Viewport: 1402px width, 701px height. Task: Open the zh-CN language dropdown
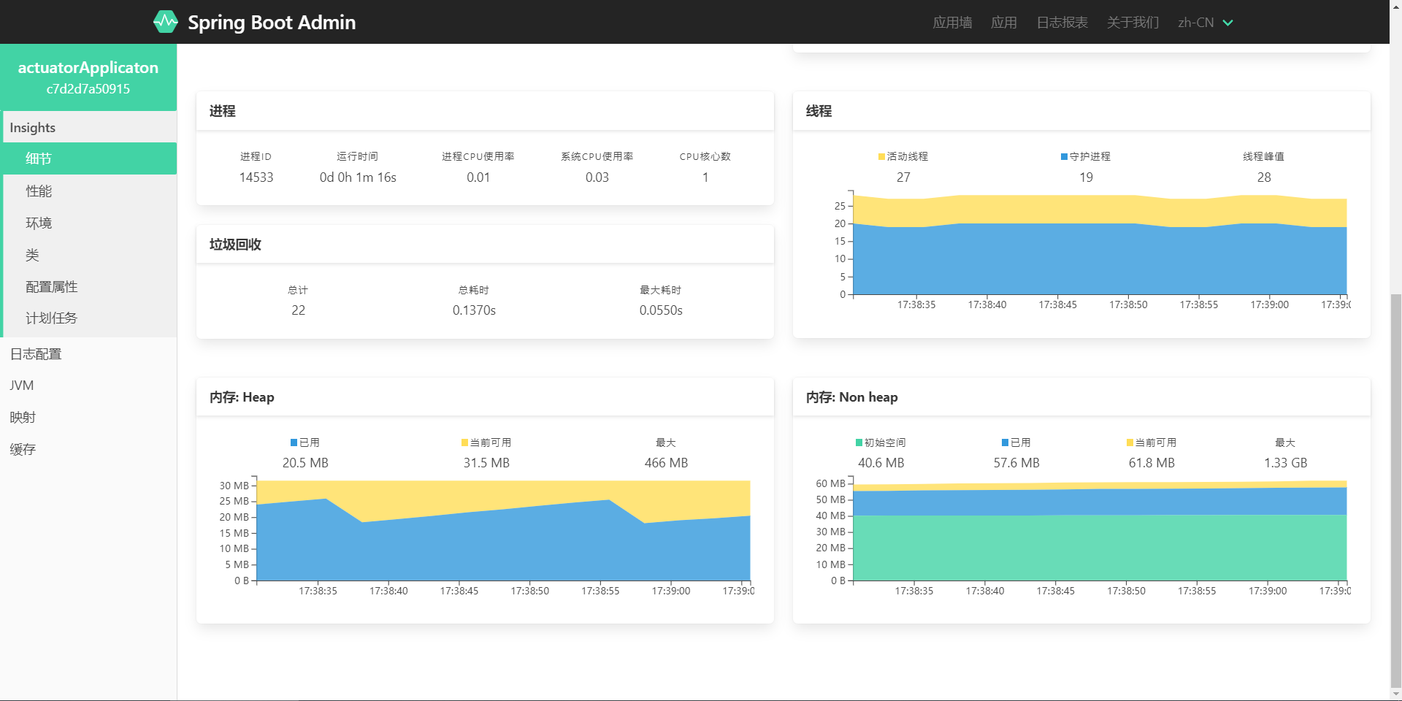[1196, 23]
